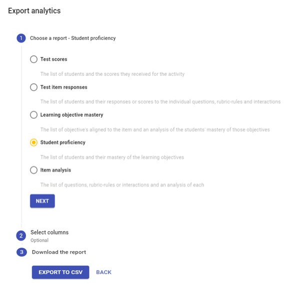
Task: Open the Download the report step
Action: coord(59,252)
